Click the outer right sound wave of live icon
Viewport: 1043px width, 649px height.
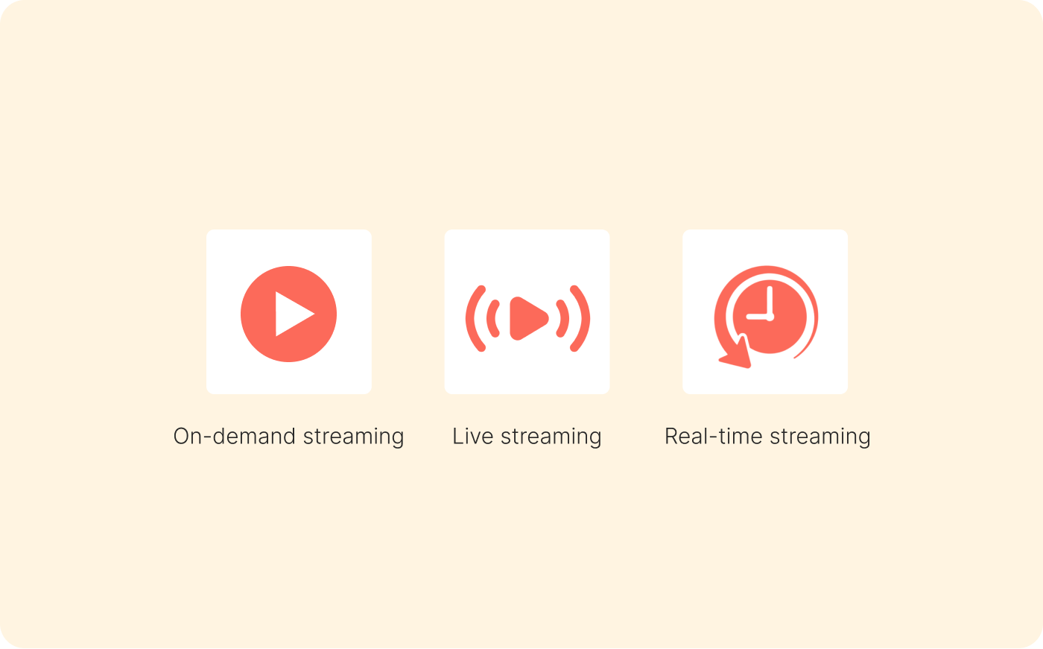[581, 319]
